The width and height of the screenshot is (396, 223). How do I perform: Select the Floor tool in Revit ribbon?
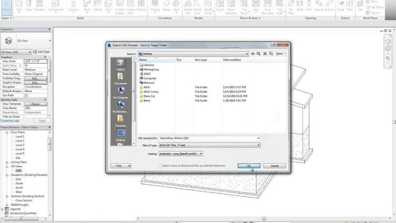pos(108,6)
